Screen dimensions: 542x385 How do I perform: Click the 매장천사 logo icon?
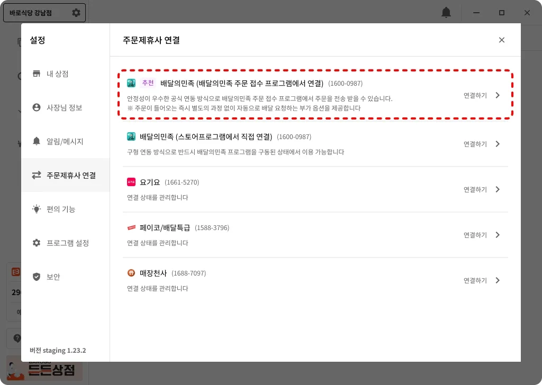click(x=131, y=273)
